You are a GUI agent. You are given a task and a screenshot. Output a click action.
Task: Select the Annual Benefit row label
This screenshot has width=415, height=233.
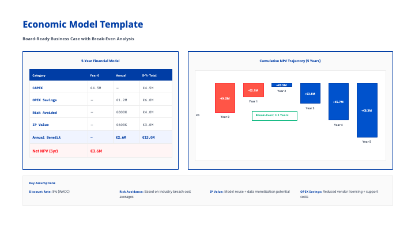[x=47, y=137]
